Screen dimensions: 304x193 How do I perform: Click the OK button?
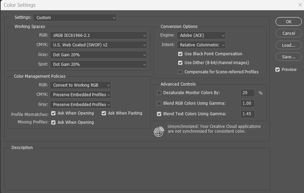click(x=289, y=21)
